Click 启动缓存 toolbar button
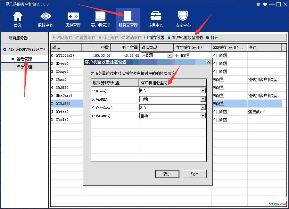 pyautogui.click(x=62, y=38)
